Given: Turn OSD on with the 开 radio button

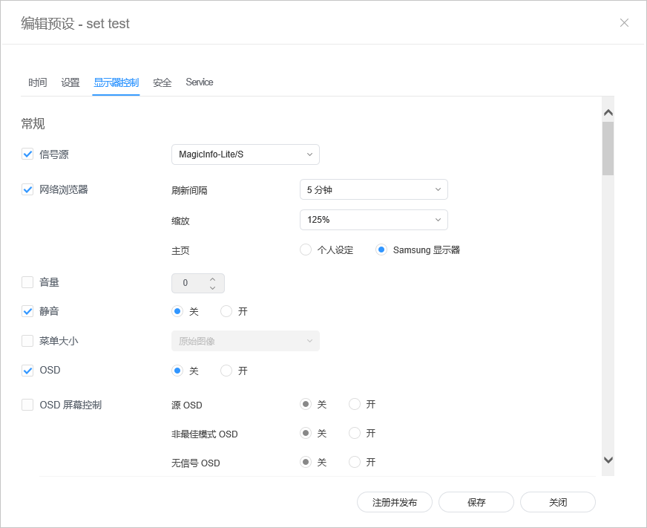Looking at the screenshot, I should point(226,370).
